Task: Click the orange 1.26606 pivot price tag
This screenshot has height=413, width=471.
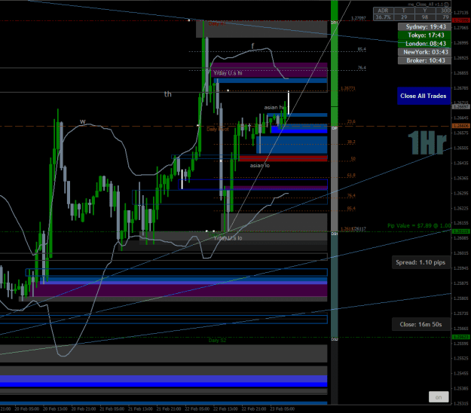Action: tap(460, 126)
